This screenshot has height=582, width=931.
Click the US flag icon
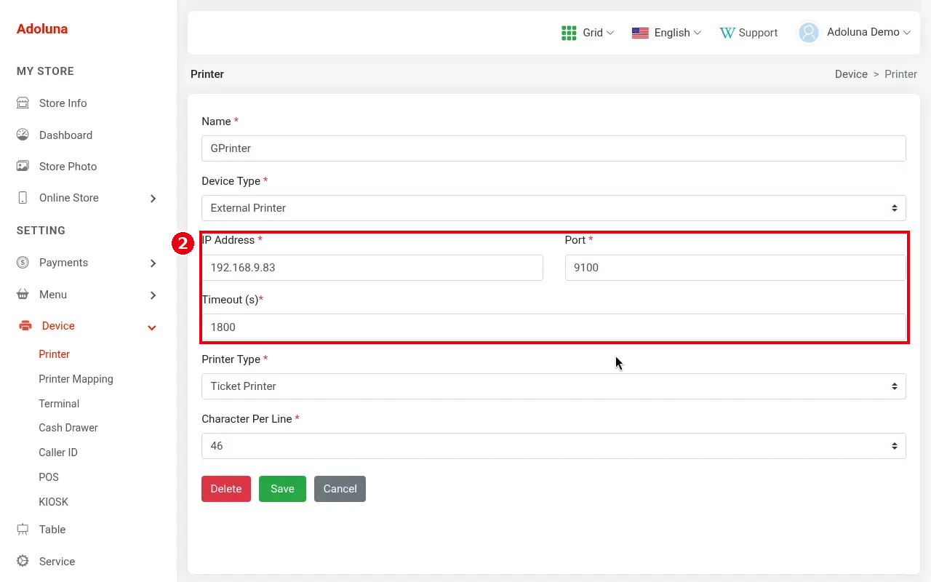[x=640, y=33]
